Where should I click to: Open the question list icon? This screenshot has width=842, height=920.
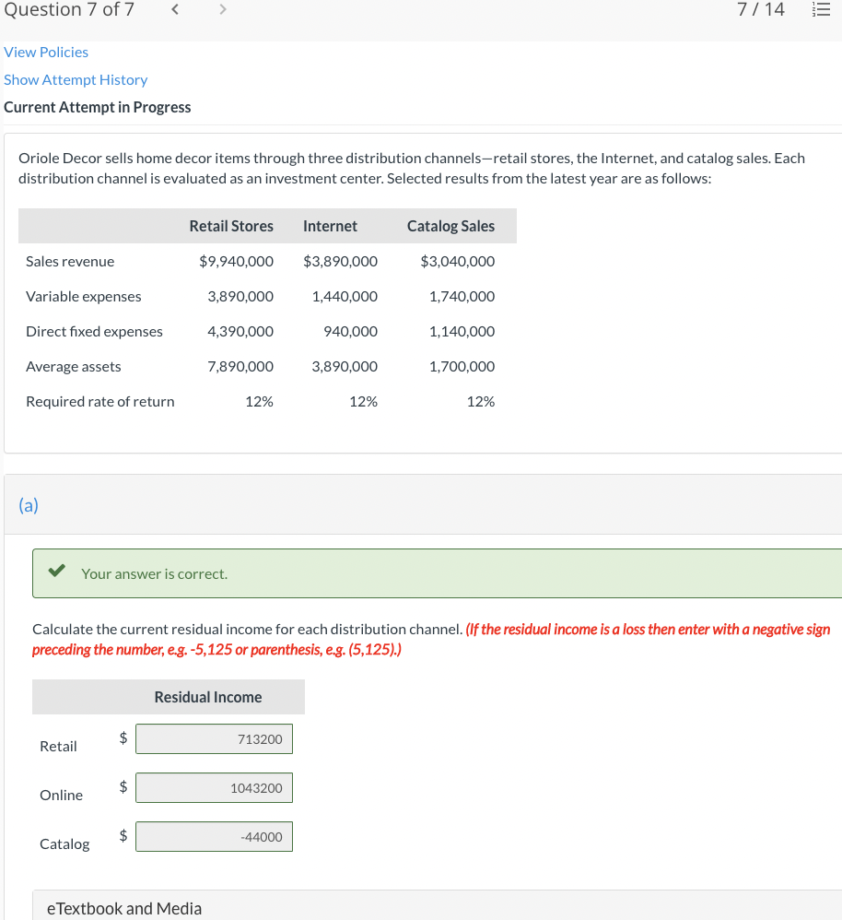[x=821, y=9]
